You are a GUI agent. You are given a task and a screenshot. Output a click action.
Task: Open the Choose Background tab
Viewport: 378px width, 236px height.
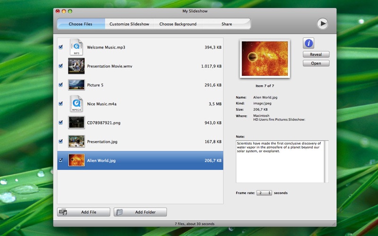point(178,24)
